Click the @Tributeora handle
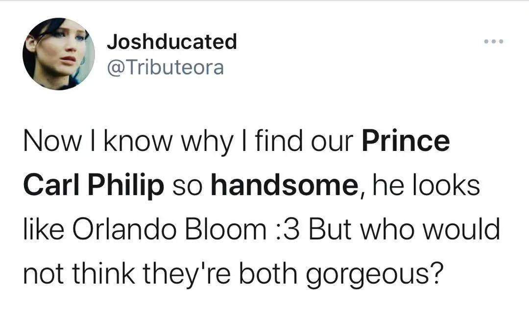The image size is (529, 316). coord(166,68)
